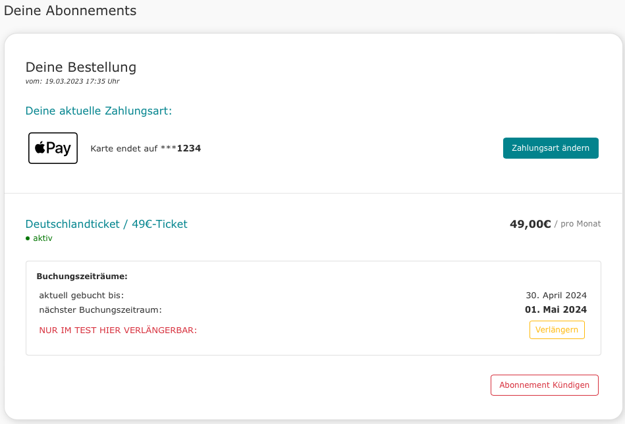Click the aktiv status text
The image size is (625, 424).
[43, 238]
